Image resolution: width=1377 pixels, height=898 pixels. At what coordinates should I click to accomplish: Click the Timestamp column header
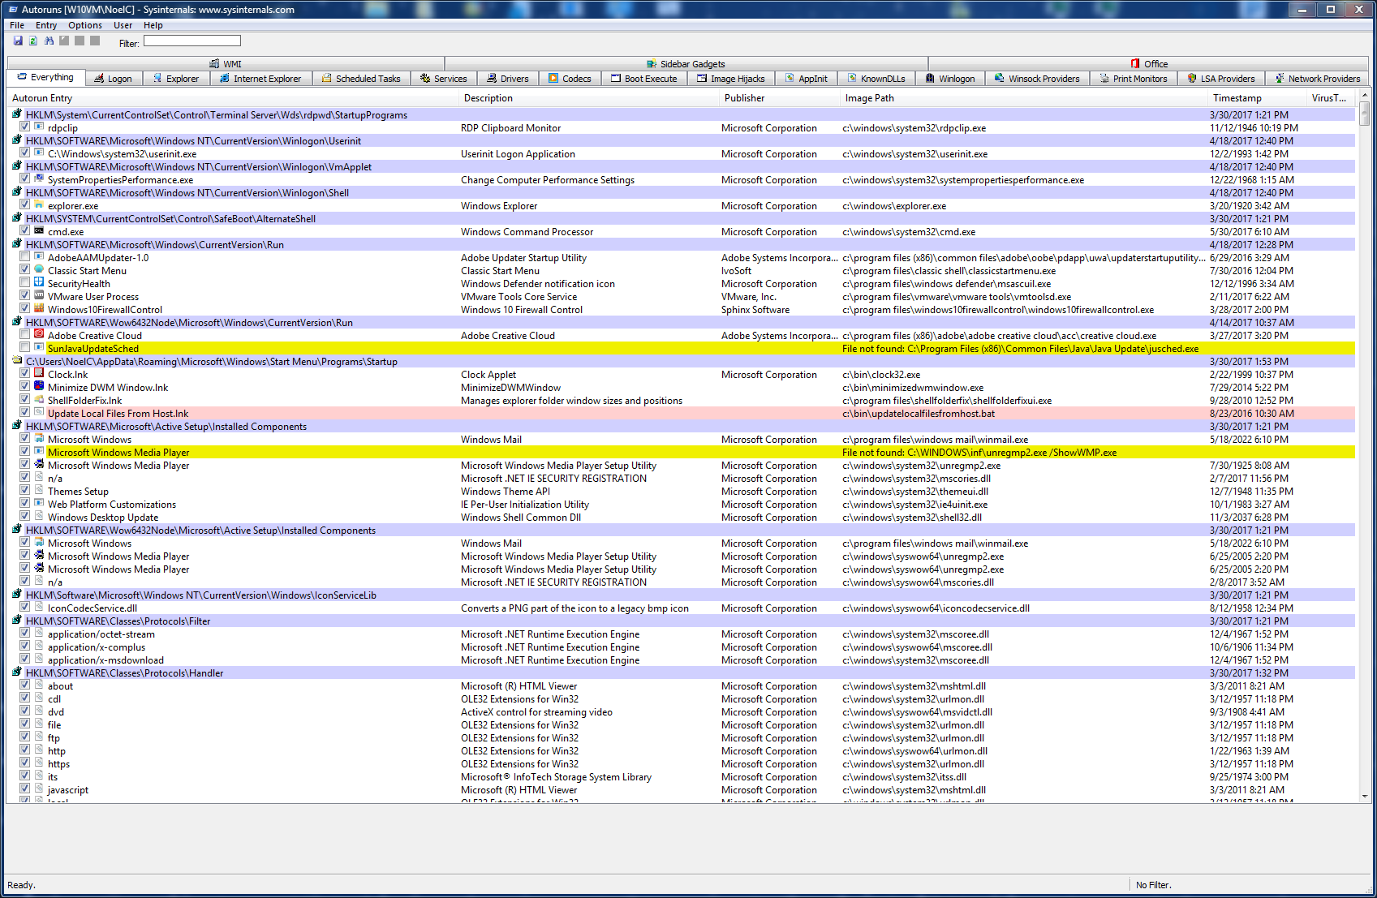[x=1237, y=98]
